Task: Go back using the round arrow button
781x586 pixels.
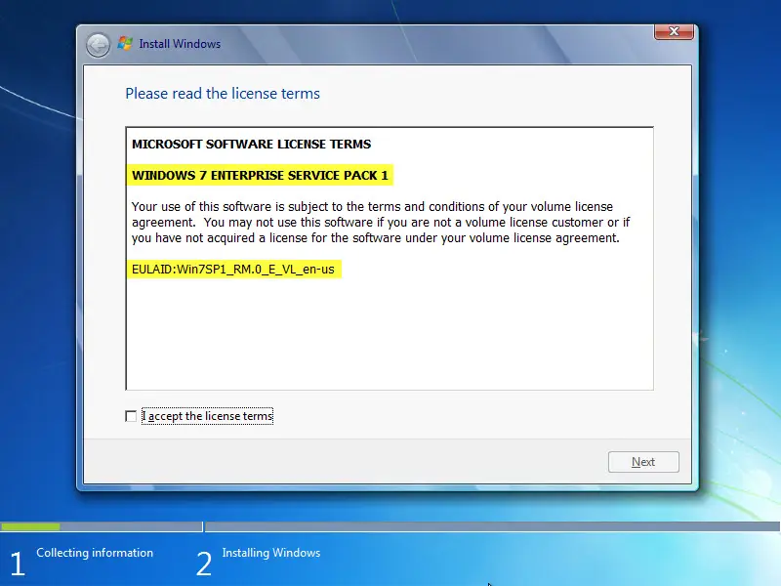Action: [98, 45]
